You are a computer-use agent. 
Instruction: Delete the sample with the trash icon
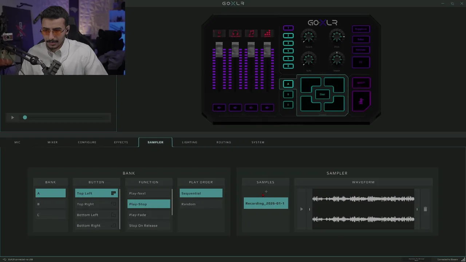click(x=425, y=209)
